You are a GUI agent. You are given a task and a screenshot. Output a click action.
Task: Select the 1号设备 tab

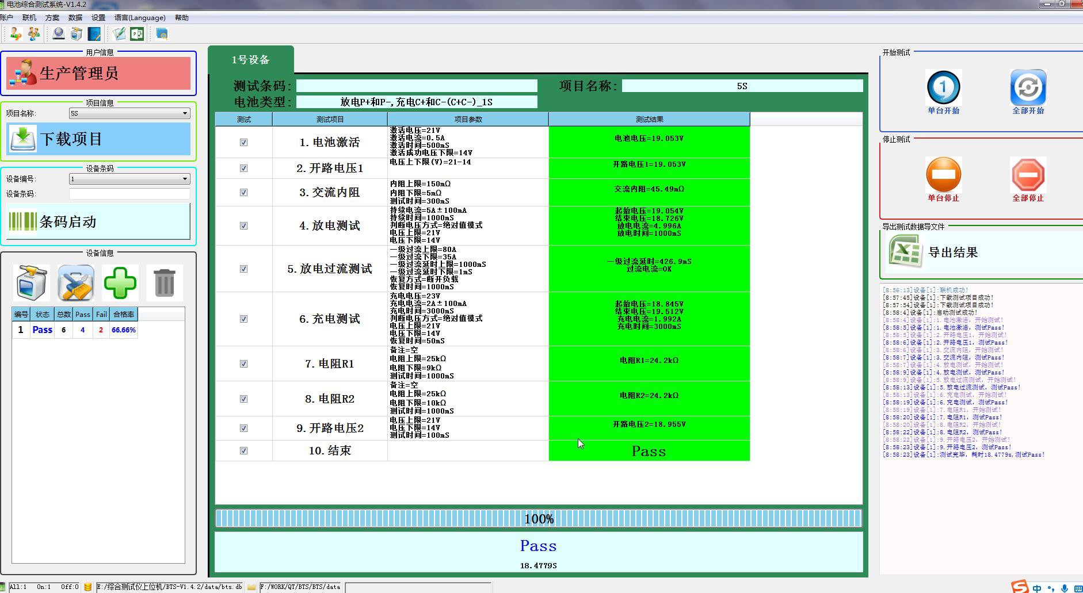pyautogui.click(x=251, y=60)
